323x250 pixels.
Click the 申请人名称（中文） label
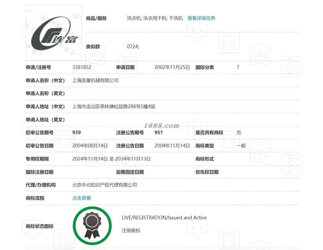coord(45,80)
